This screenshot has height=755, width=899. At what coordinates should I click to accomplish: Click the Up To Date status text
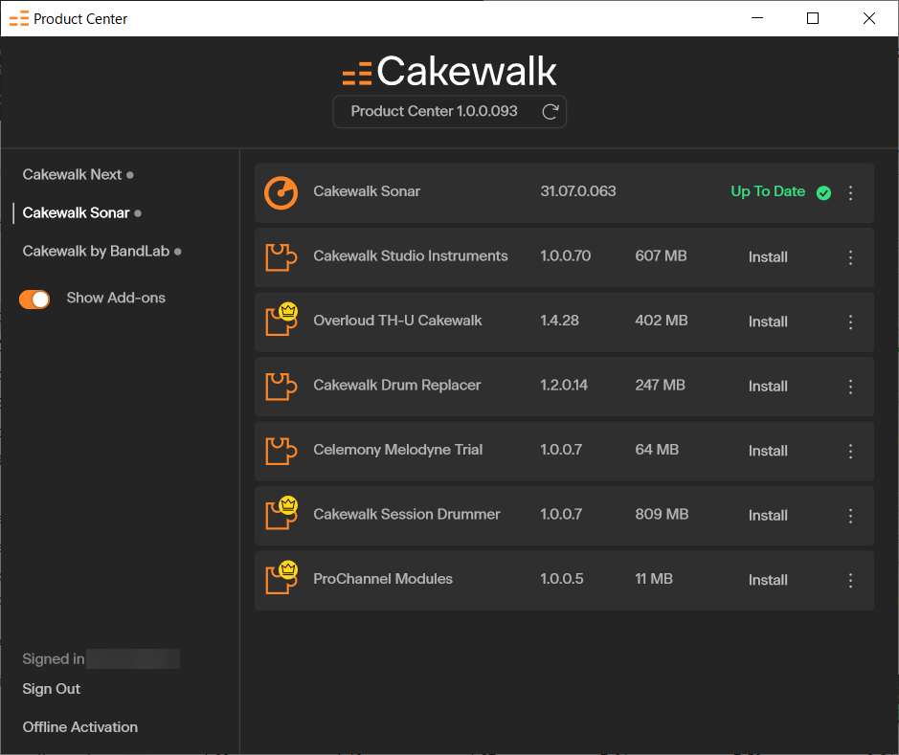(768, 191)
